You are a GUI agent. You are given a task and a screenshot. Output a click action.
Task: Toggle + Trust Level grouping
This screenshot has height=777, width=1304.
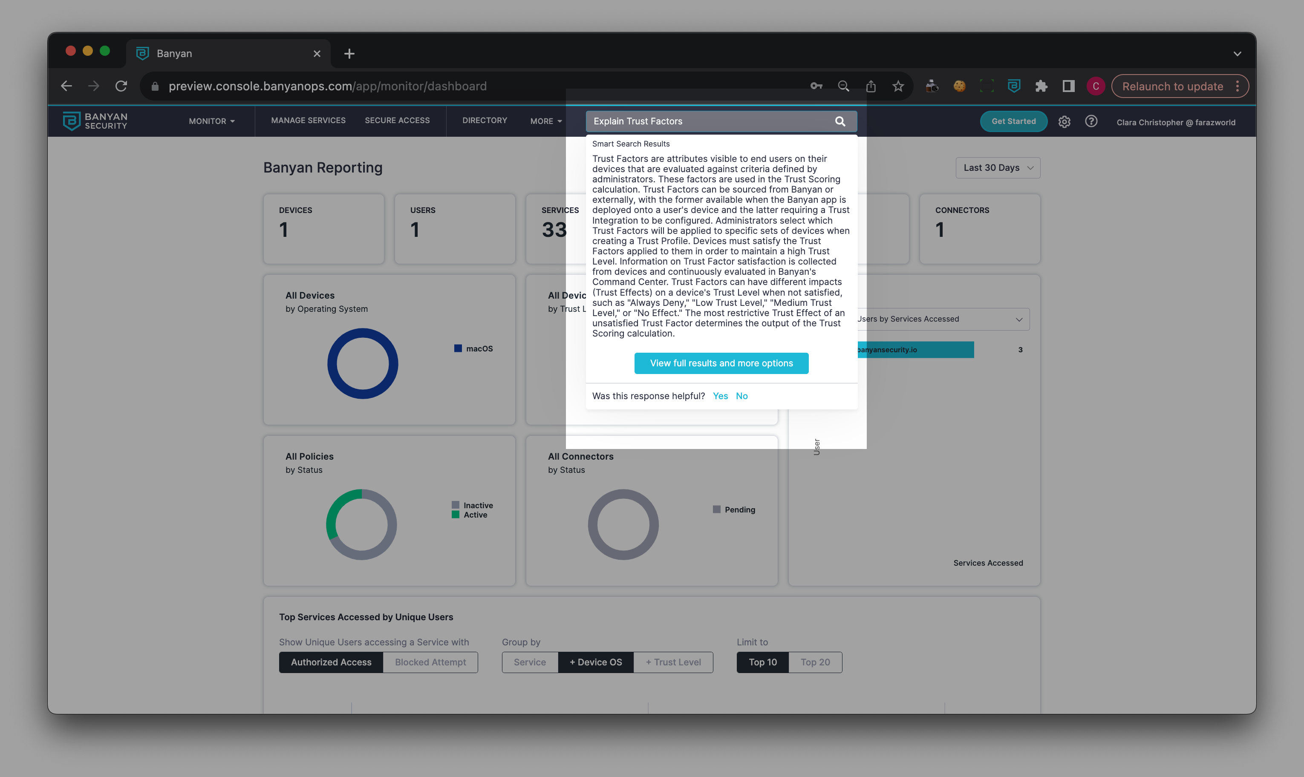tap(673, 662)
